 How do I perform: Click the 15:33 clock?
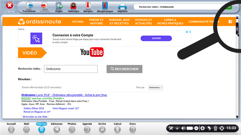(231, 128)
